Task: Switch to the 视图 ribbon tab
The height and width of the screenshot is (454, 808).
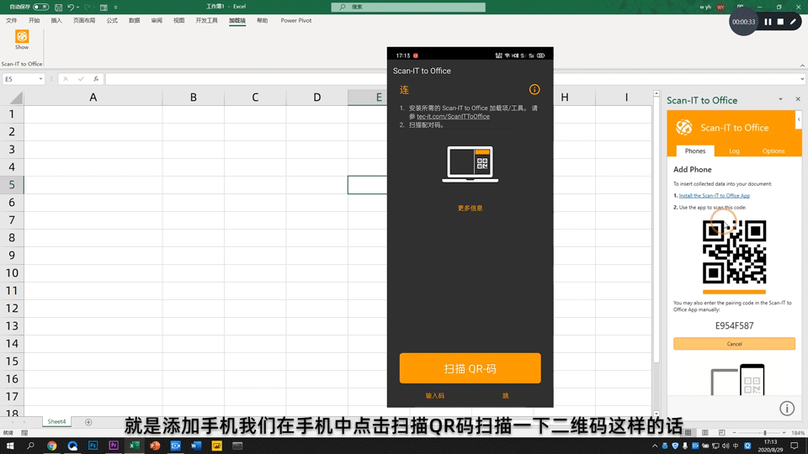Action: coord(178,20)
